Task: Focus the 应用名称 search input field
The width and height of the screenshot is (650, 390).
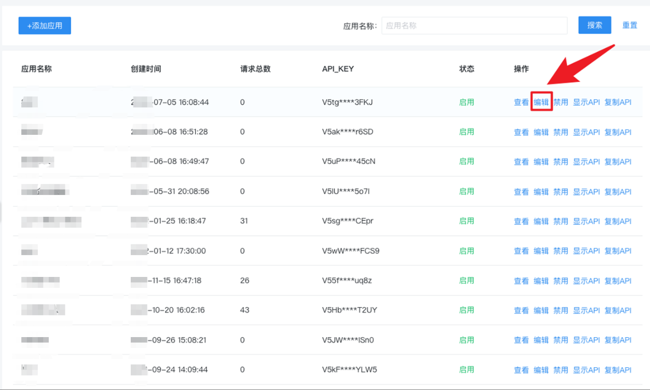Action: click(x=474, y=25)
